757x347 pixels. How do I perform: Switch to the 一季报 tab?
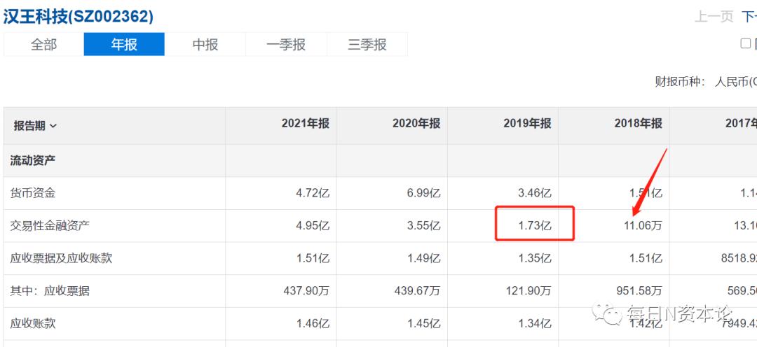(286, 45)
